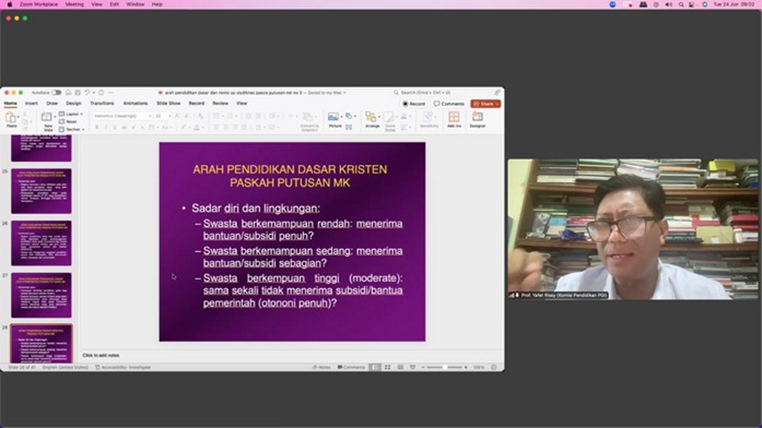Switch to the Animations tab
The image size is (762, 428).
[x=135, y=103]
